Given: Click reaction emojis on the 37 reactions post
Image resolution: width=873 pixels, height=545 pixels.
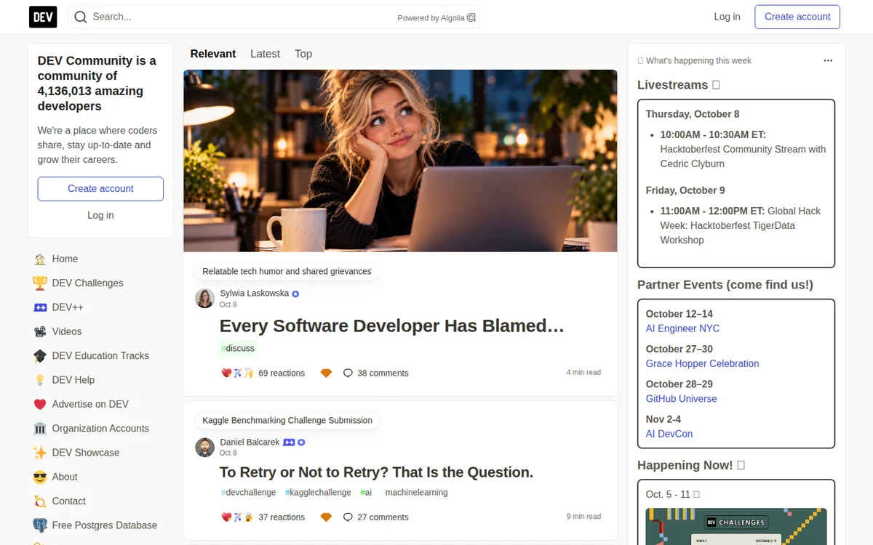Looking at the screenshot, I should pyautogui.click(x=237, y=517).
